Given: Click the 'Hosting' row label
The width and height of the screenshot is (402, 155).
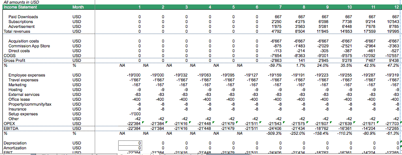Looking at the screenshot, I should (x=15, y=90).
